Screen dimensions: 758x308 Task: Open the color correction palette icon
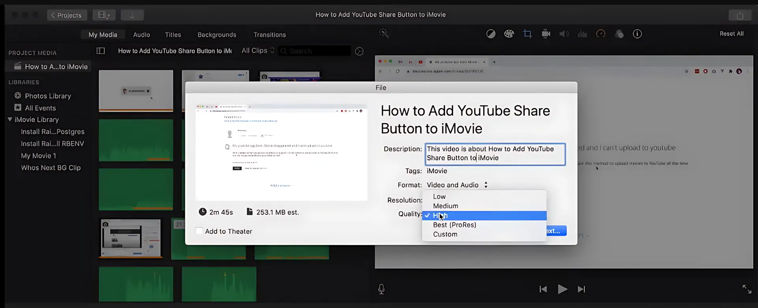pyautogui.click(x=509, y=34)
